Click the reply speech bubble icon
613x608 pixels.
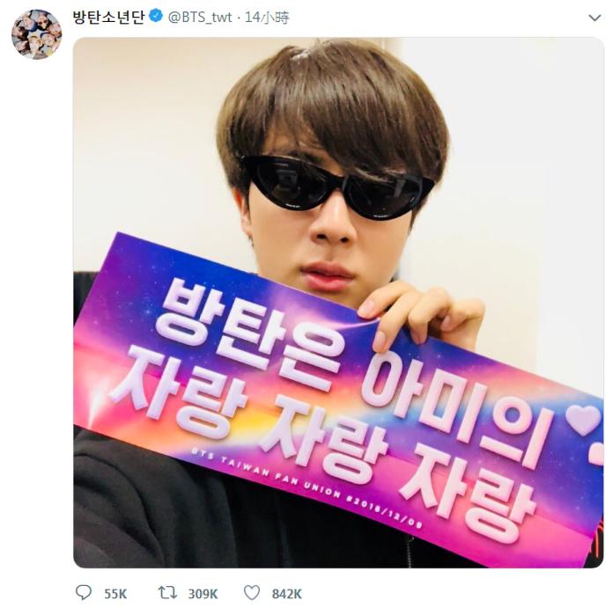pos(84,592)
